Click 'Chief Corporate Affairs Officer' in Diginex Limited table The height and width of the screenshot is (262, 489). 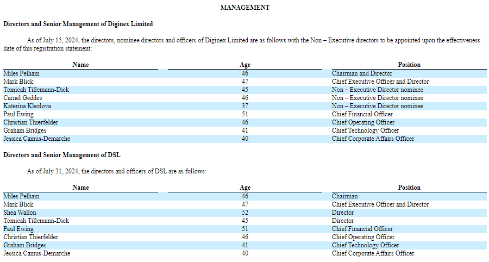coord(373,139)
